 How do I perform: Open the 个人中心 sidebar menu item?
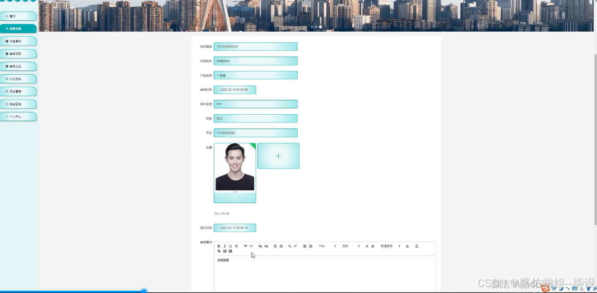18,117
